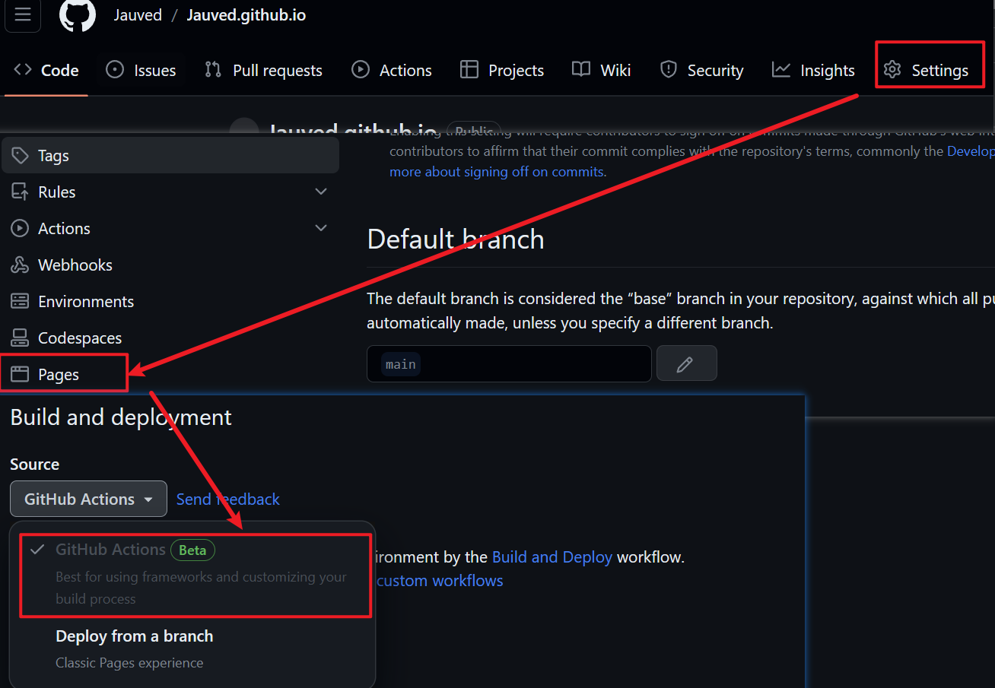This screenshot has width=995, height=688.
Task: Open the hamburger navigation menu
Action: [23, 14]
